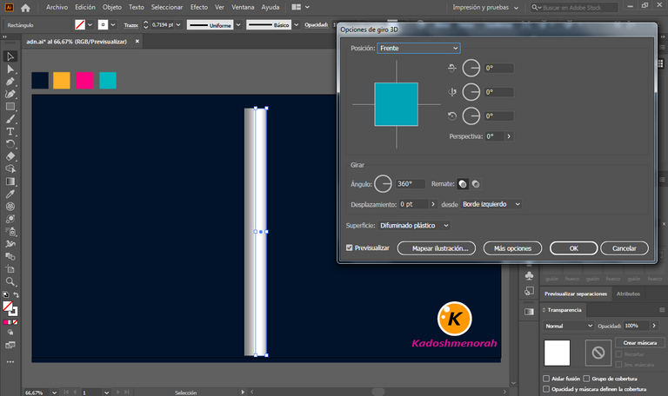
Task: Toggle the Previsualizar checkbox
Action: 350,247
